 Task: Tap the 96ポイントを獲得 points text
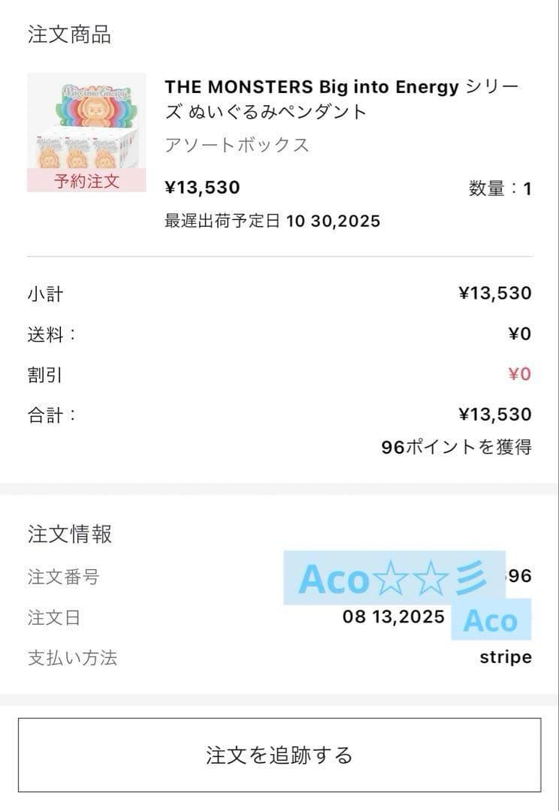(x=456, y=447)
